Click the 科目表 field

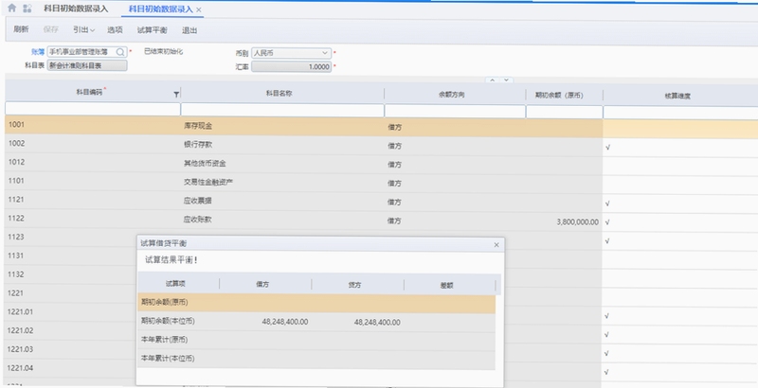point(87,65)
